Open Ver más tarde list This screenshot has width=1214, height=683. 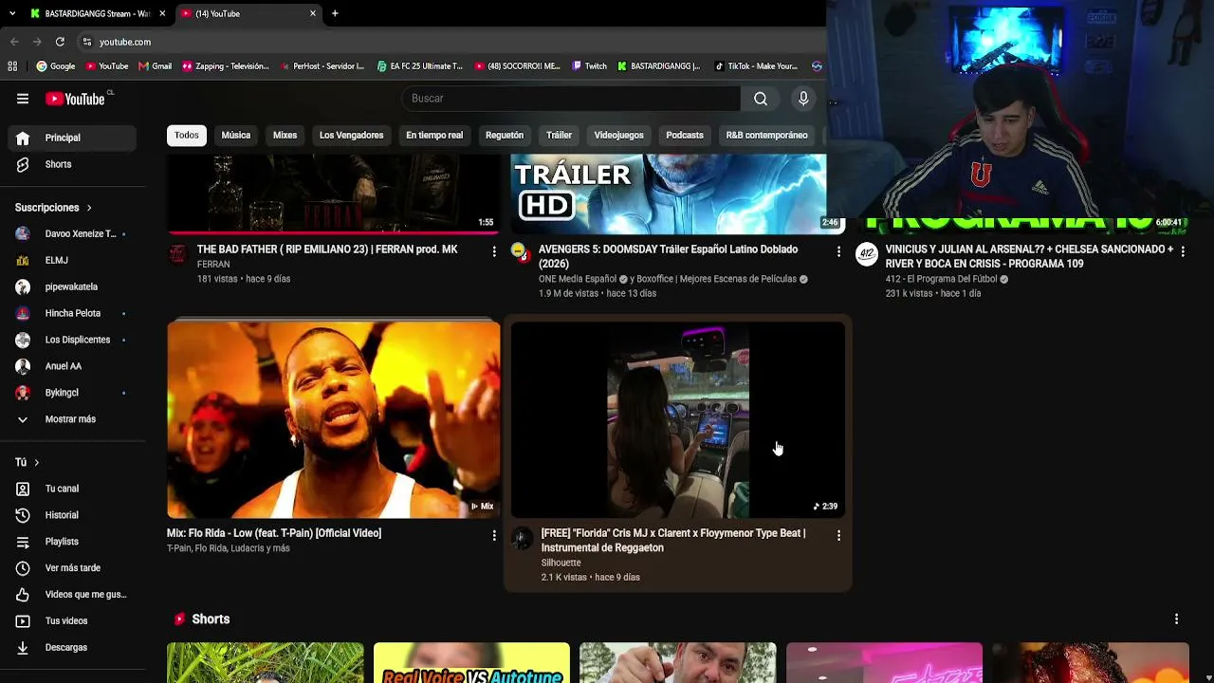(73, 568)
